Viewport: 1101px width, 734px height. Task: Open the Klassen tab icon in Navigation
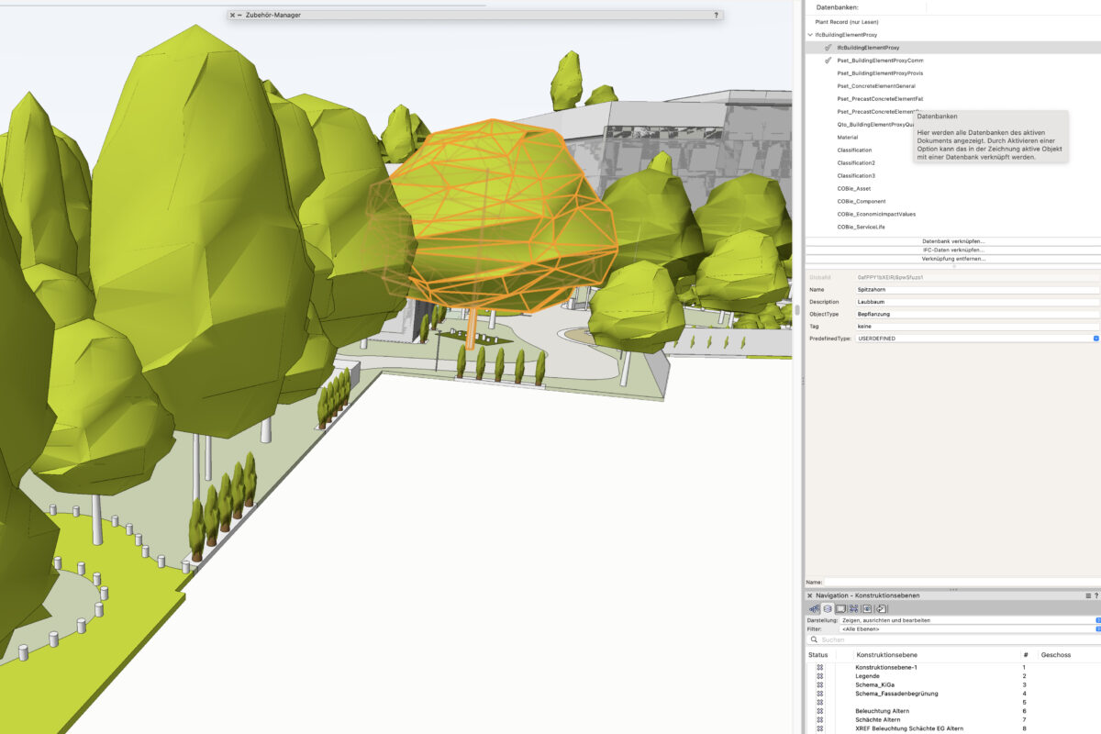point(814,608)
